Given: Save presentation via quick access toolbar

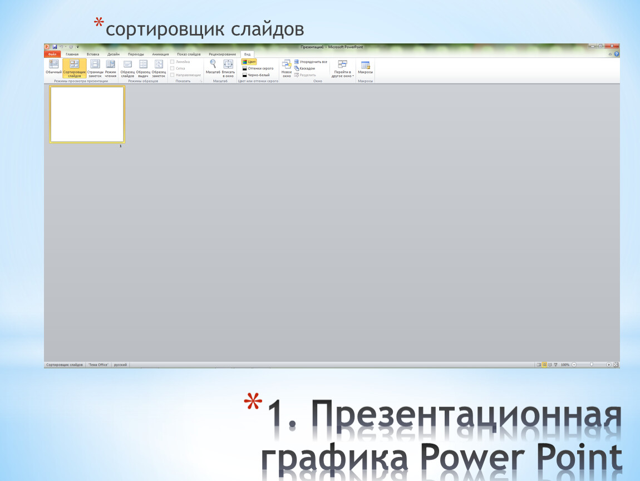Looking at the screenshot, I should (55, 47).
